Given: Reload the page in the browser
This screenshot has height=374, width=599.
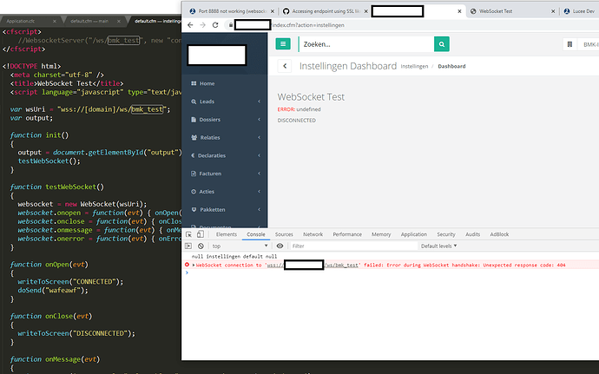Looking at the screenshot, I should point(215,25).
